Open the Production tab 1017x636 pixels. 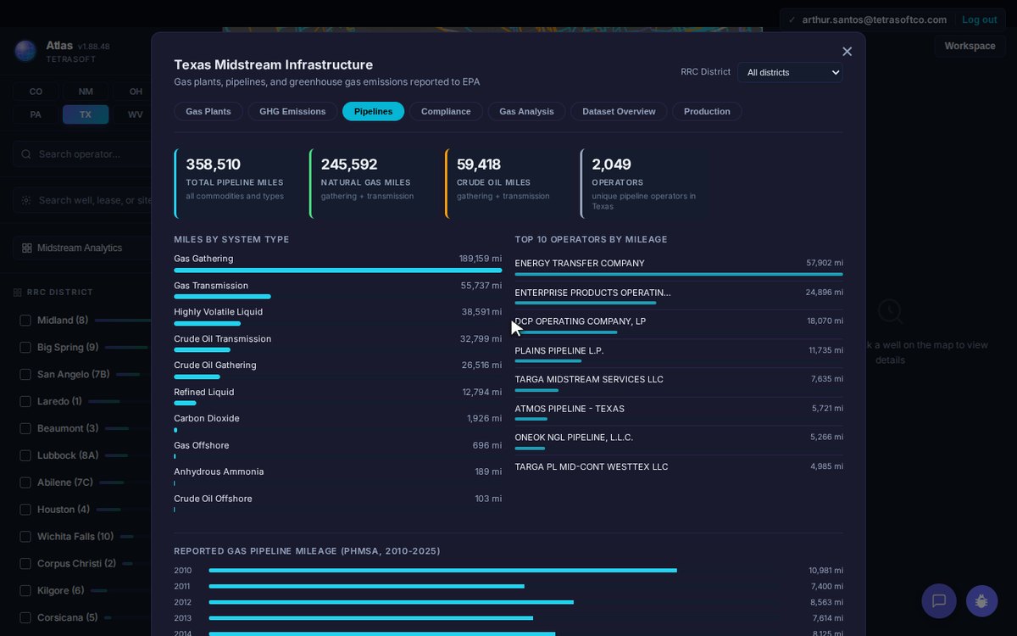707,111
